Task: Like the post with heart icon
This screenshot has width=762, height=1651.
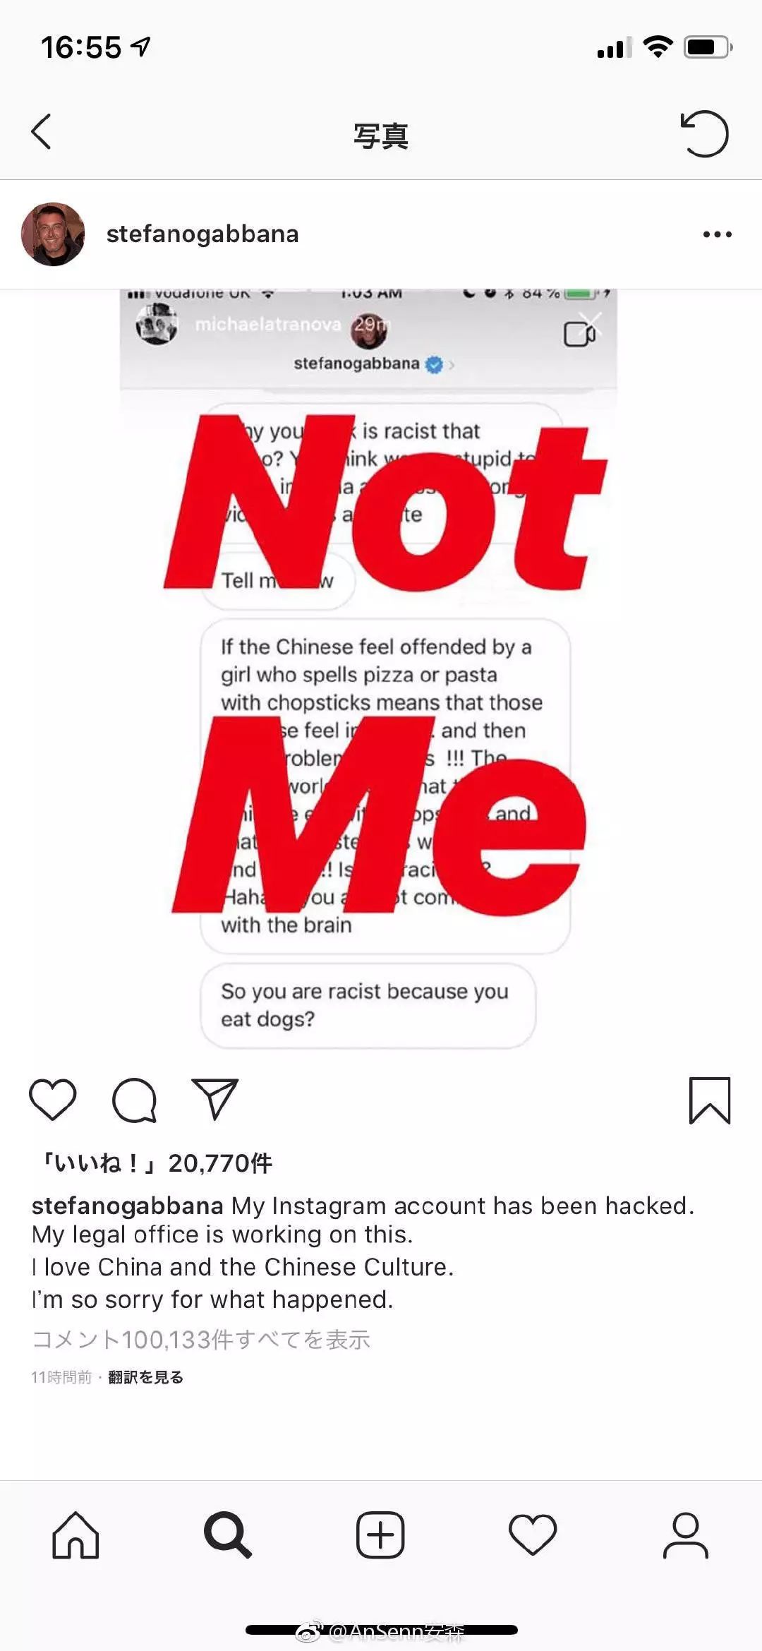Action: point(53,1100)
